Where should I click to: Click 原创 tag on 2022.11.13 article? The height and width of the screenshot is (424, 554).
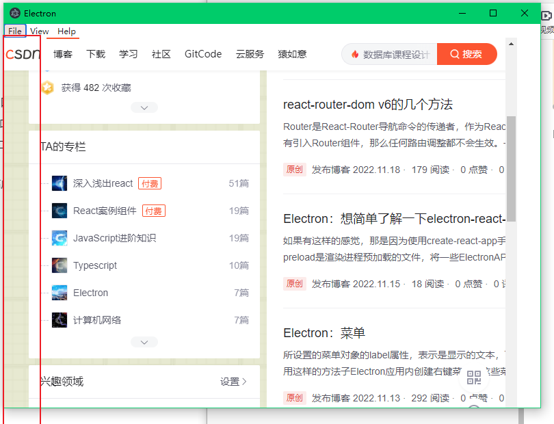(294, 398)
